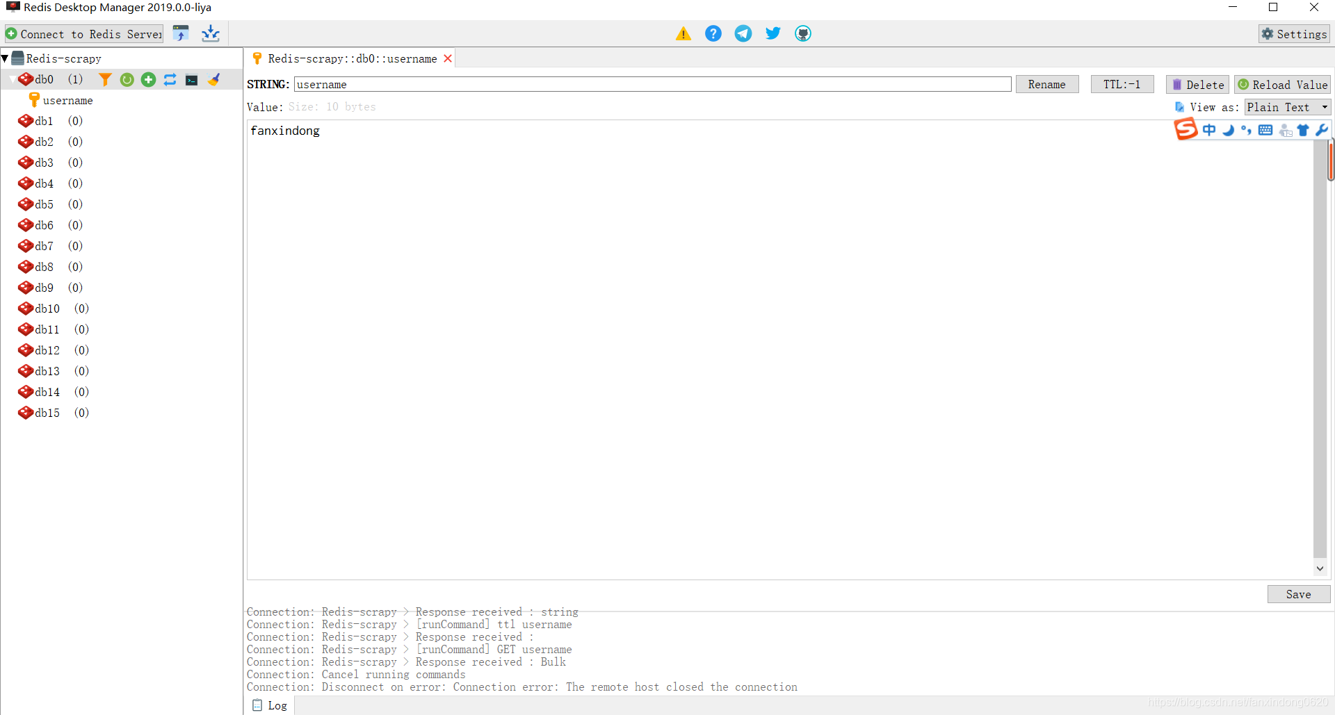Click into the fanxindong value editor
1335x715 pixels.
[x=779, y=350]
